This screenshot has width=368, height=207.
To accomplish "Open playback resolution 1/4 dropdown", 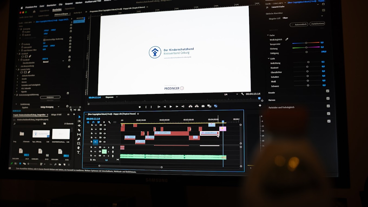I will tap(231, 94).
